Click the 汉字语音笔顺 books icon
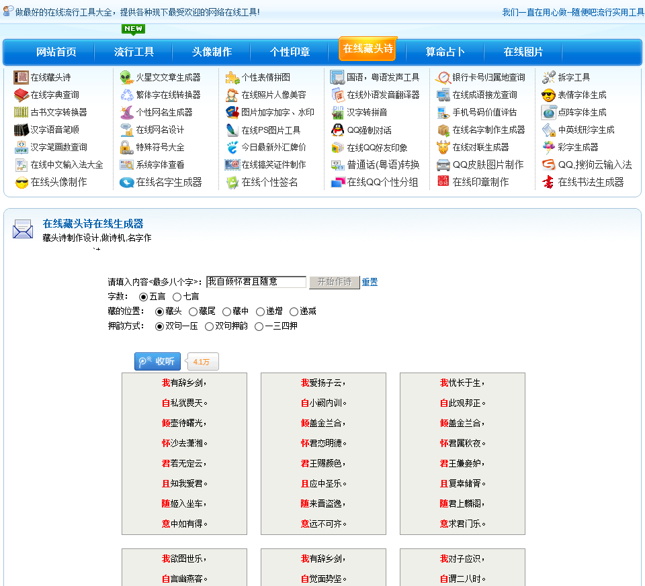Image resolution: width=645 pixels, height=586 pixels. click(x=21, y=130)
